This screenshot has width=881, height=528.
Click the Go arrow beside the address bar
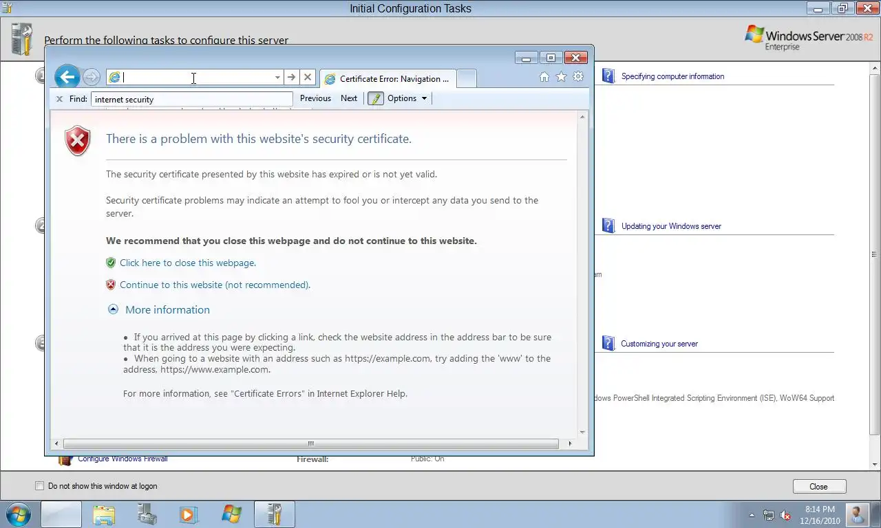coord(291,77)
